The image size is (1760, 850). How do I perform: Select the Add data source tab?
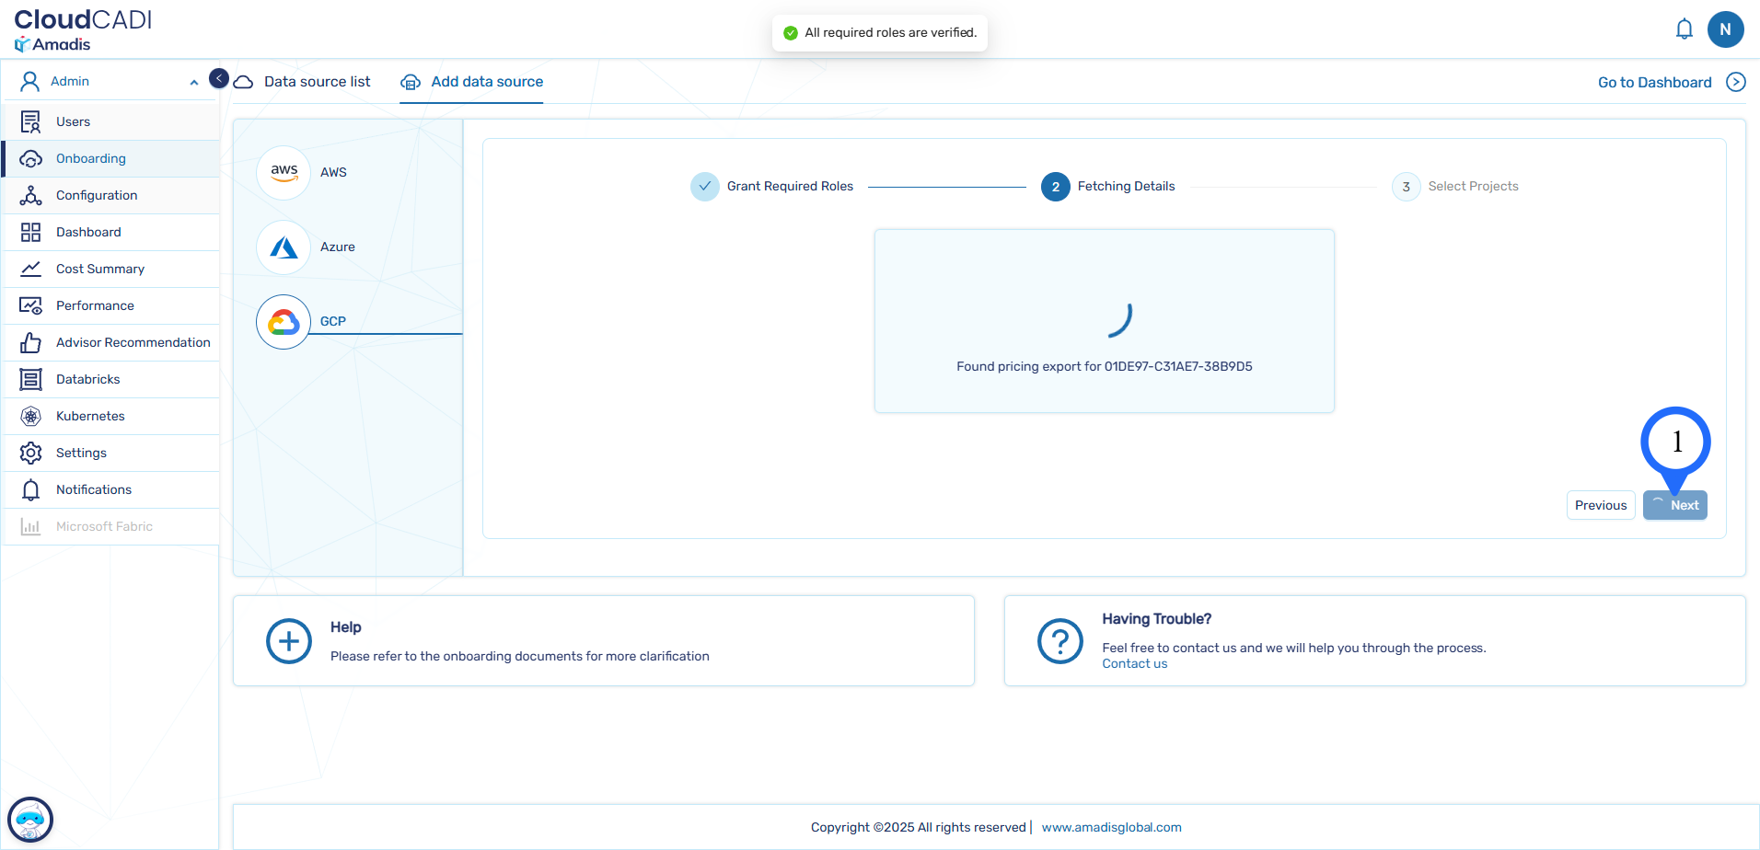486,82
